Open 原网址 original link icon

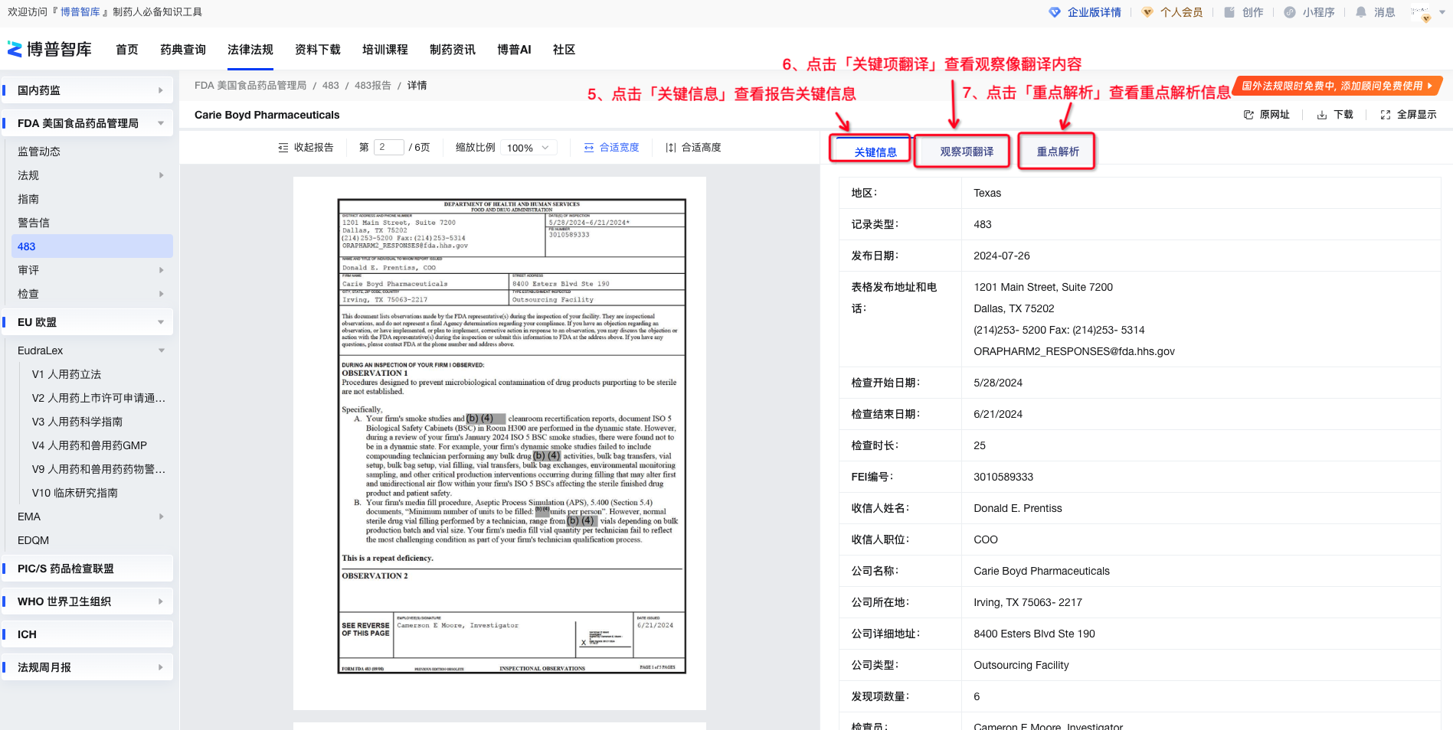(1248, 115)
